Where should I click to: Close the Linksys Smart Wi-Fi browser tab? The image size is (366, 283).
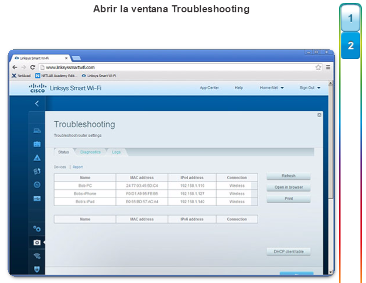pos(66,58)
